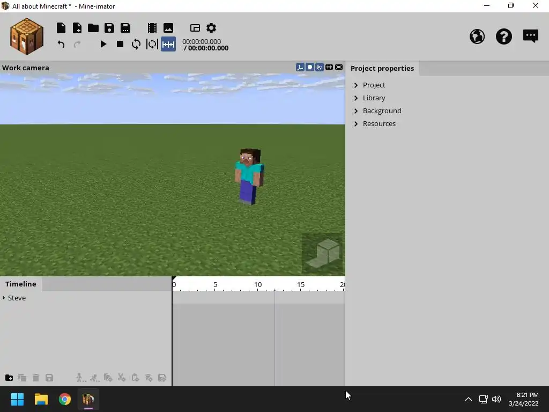The height and width of the screenshot is (412, 549).
Task: Open volume control in system tray
Action: coord(496,399)
